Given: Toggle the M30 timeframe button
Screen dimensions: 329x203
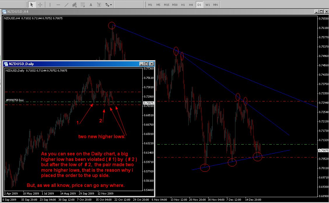Looking at the screenshot, I should pyautogui.click(x=175, y=5).
